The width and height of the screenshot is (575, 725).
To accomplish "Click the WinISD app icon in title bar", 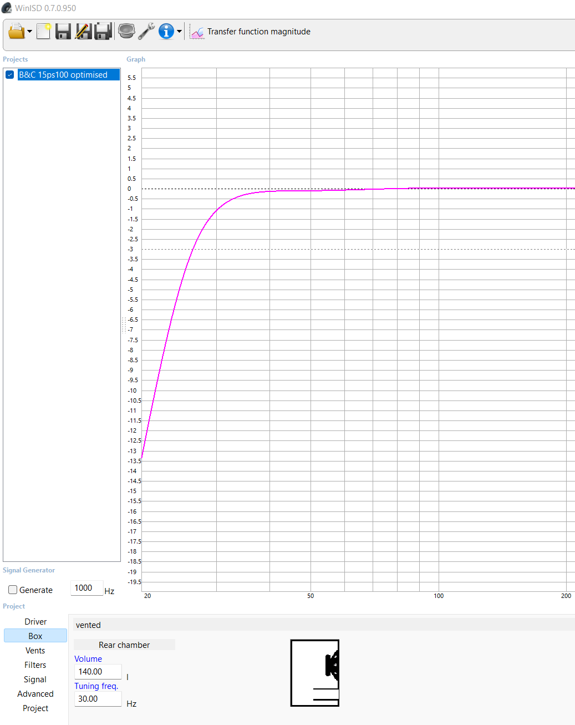I will [7, 8].
